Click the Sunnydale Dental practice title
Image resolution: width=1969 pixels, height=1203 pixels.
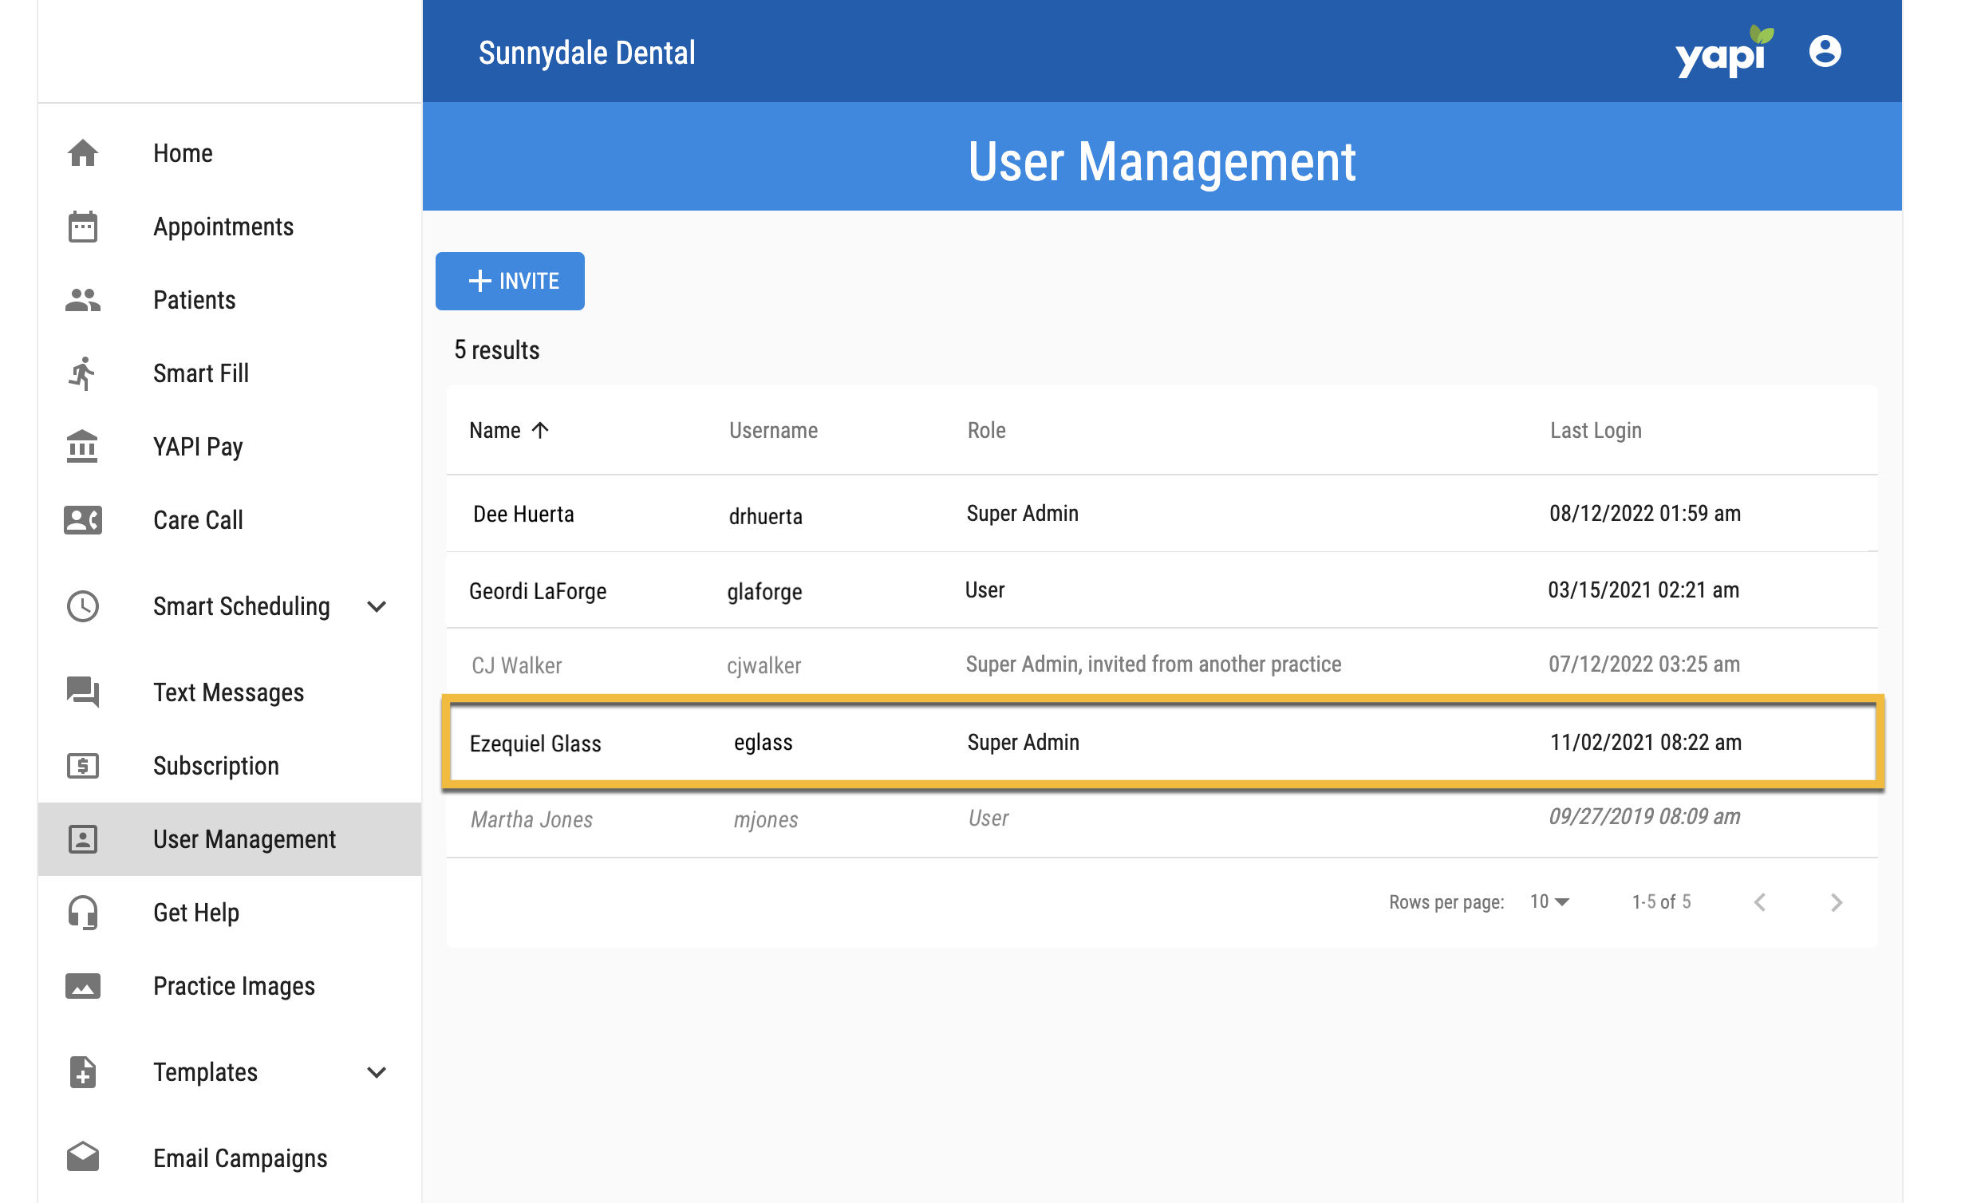586,53
